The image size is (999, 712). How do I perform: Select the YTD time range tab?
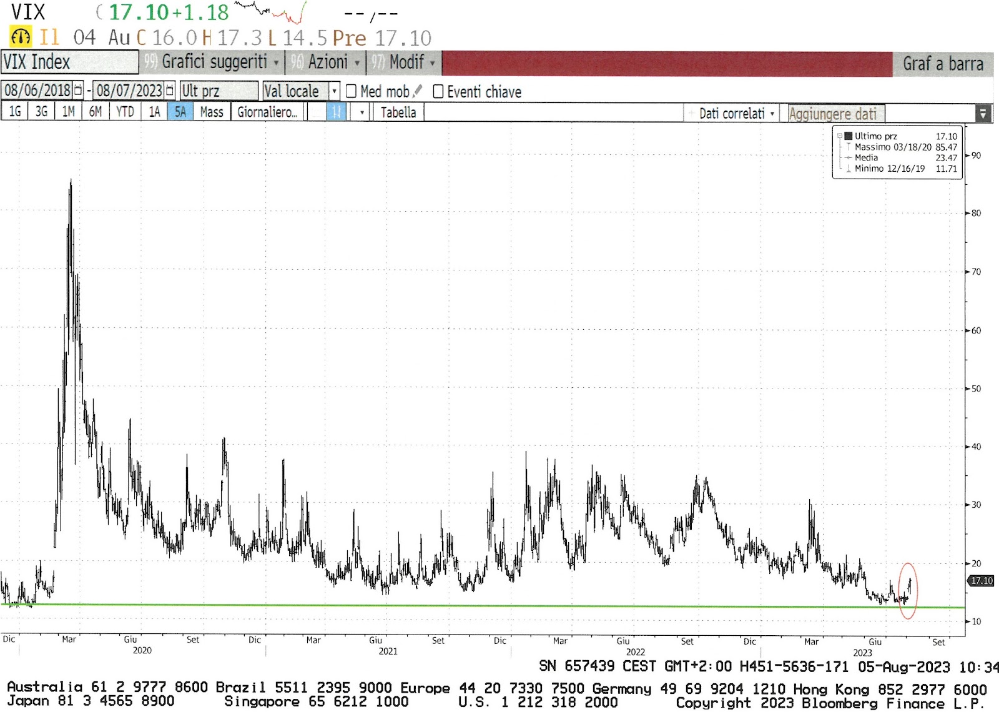pyautogui.click(x=125, y=112)
